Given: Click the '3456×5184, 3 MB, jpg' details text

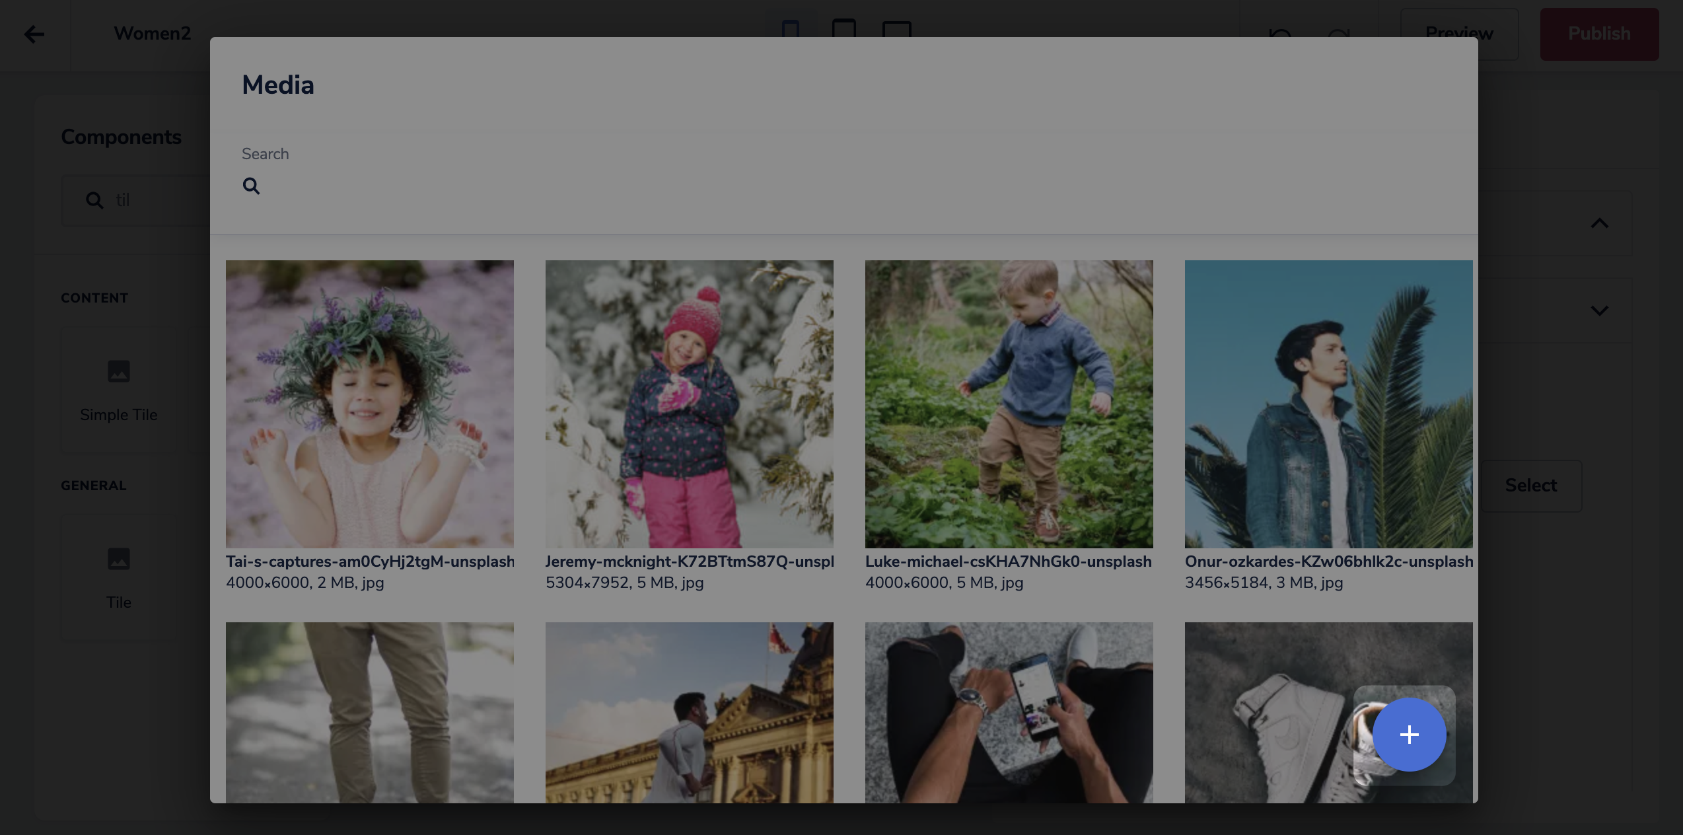Looking at the screenshot, I should (1264, 583).
